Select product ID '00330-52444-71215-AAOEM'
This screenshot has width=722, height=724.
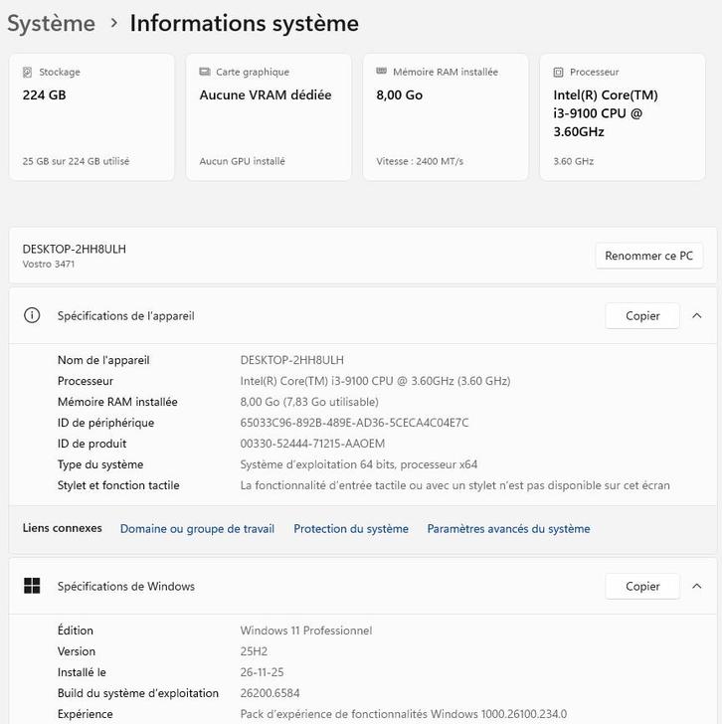coord(312,444)
